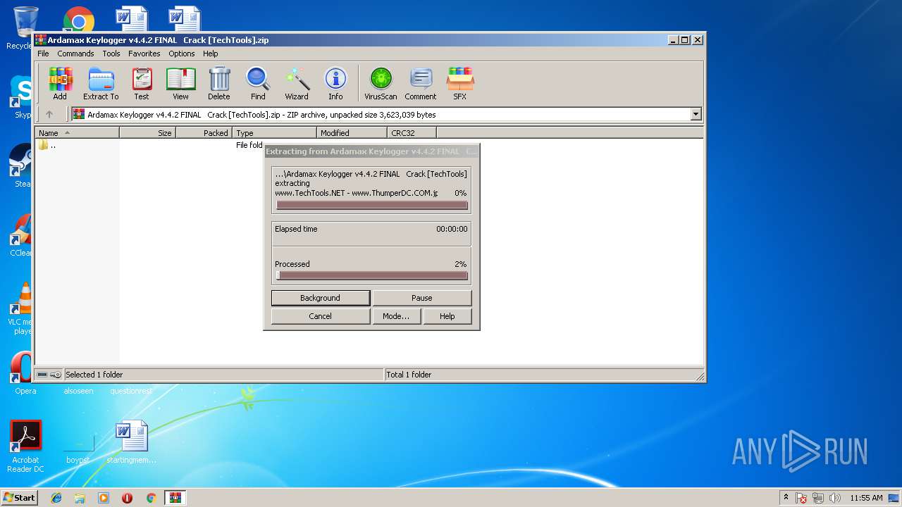Open the Opera desktop shortcut
902x507 pixels.
click(23, 373)
